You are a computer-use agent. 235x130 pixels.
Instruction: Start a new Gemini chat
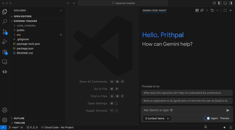[207, 10]
